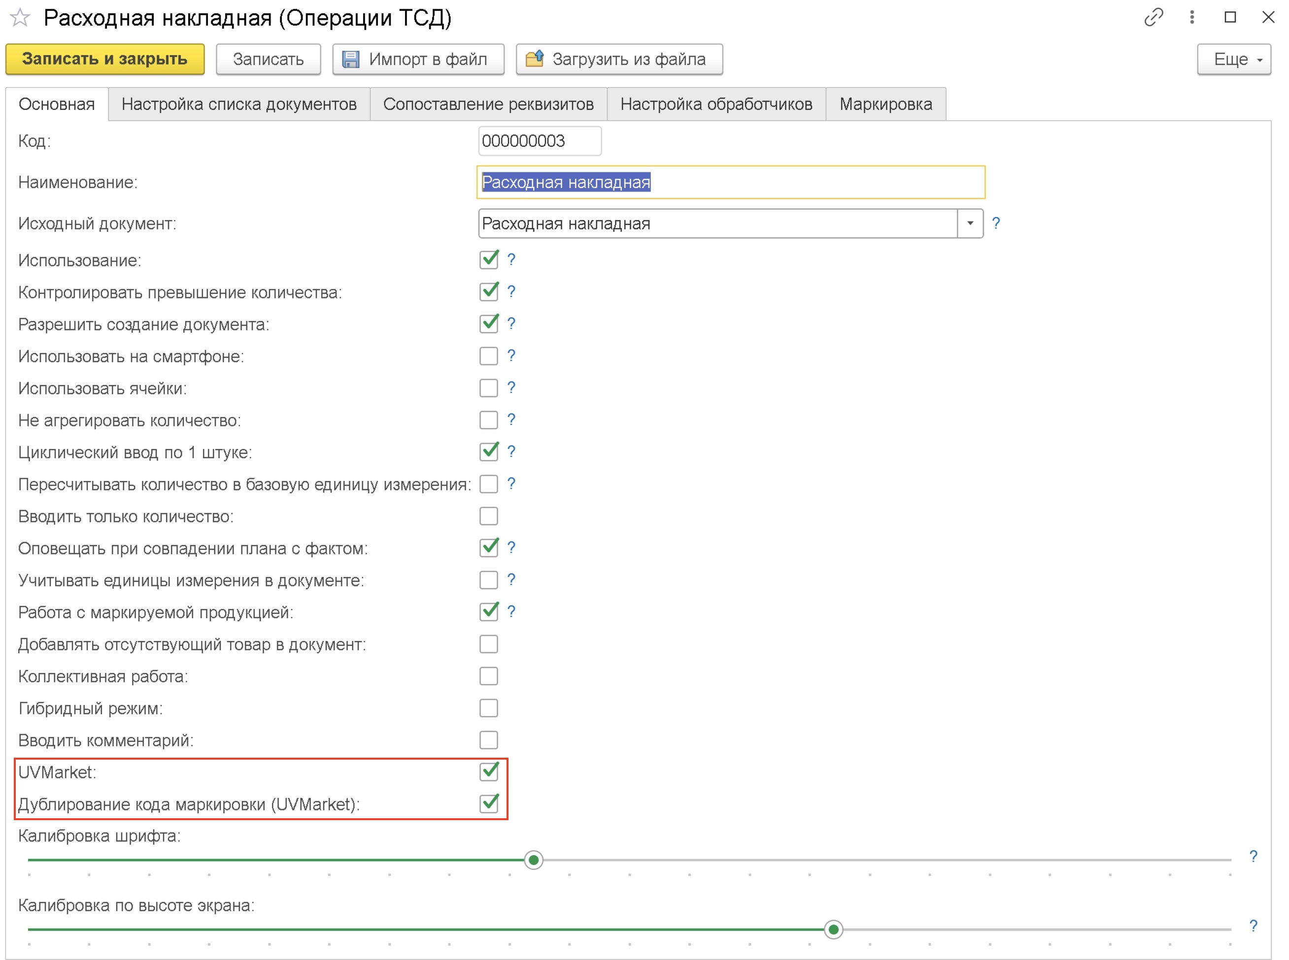Click help icon for Калибровка шрифта slider

click(x=1253, y=856)
